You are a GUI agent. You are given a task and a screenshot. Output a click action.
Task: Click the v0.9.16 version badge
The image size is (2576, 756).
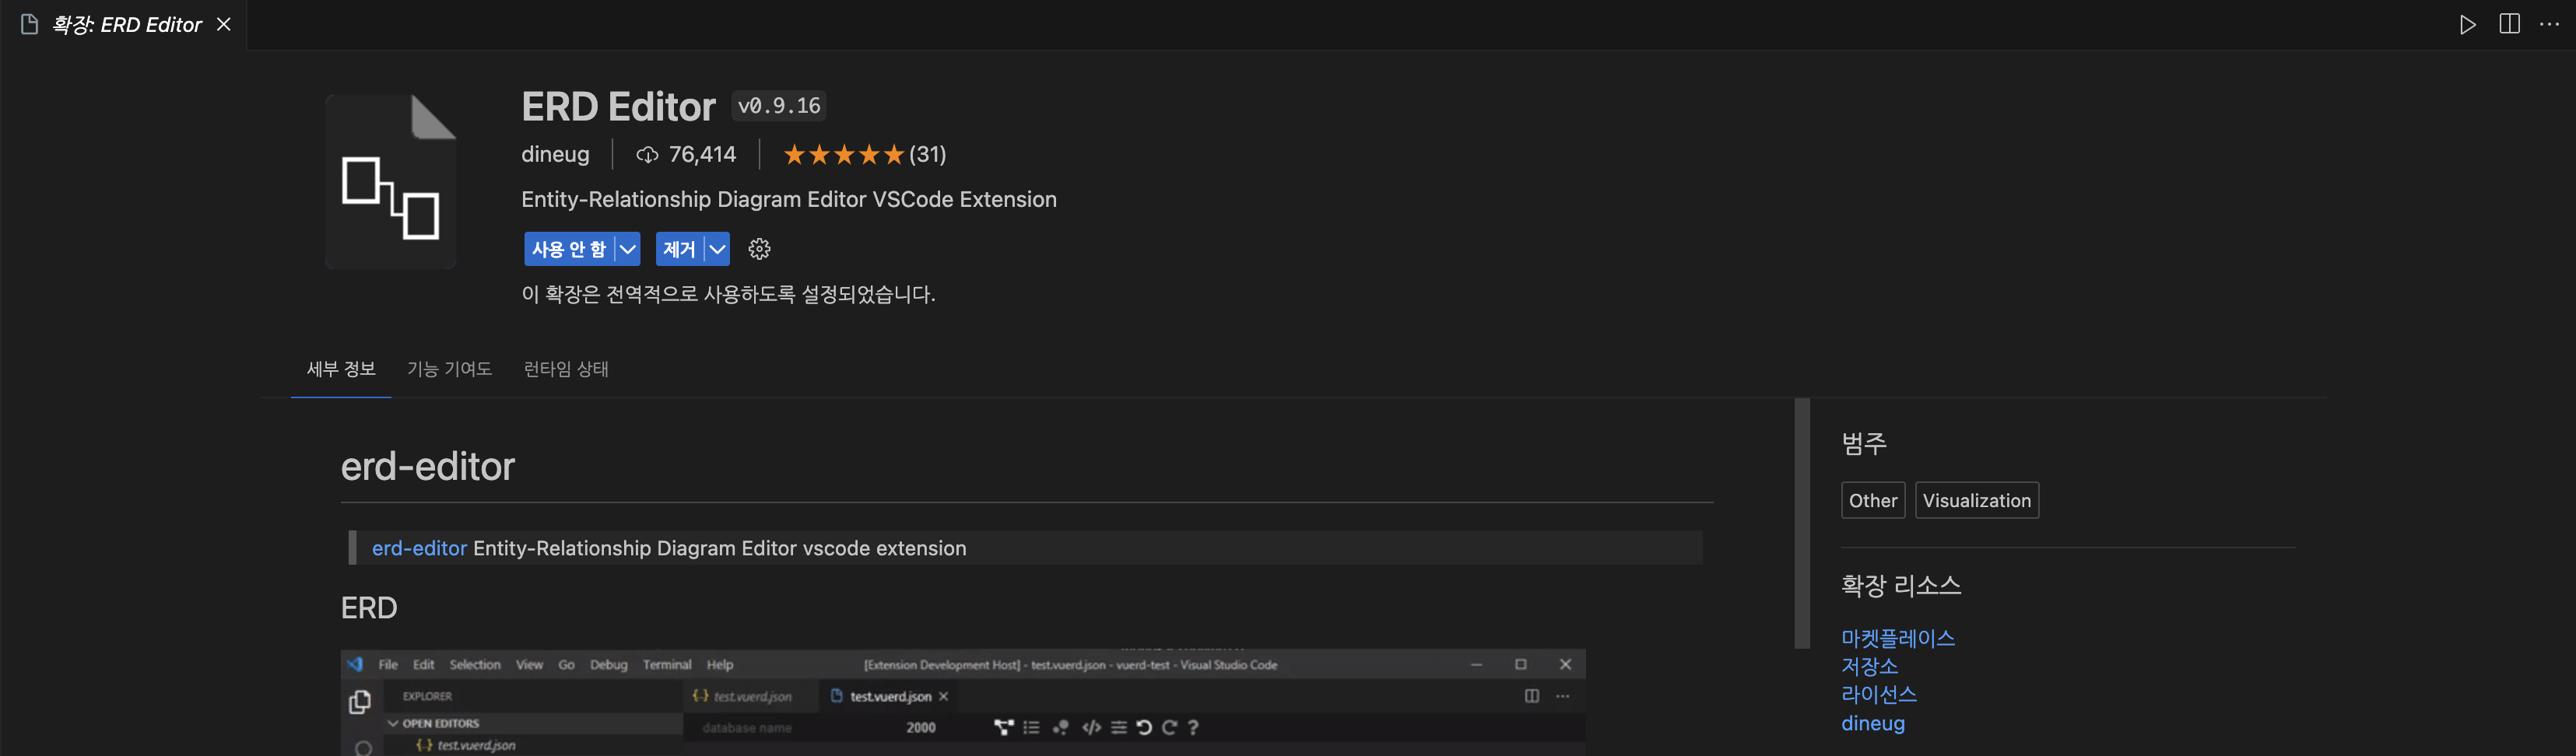779,106
